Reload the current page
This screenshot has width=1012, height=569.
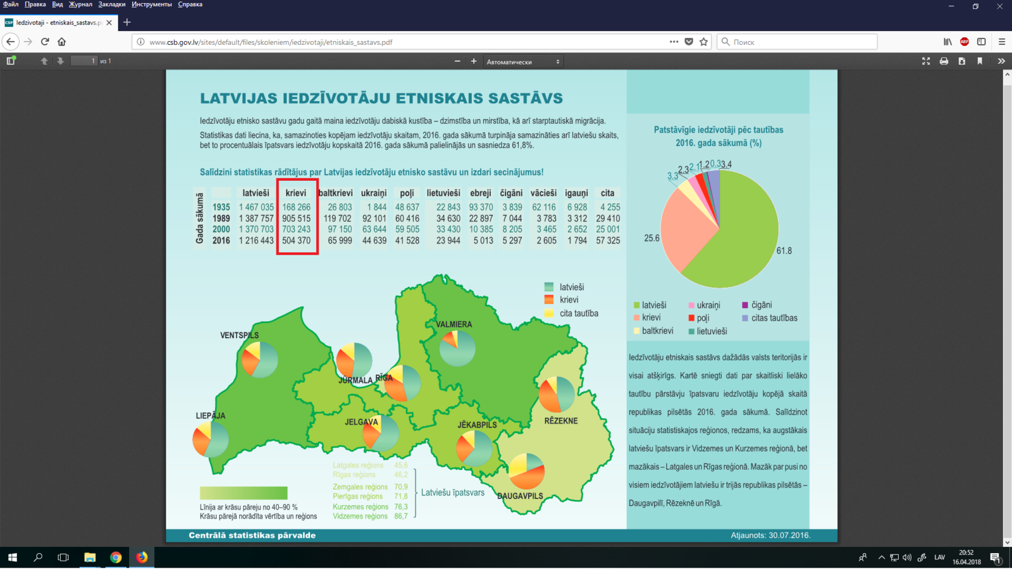[x=45, y=42]
